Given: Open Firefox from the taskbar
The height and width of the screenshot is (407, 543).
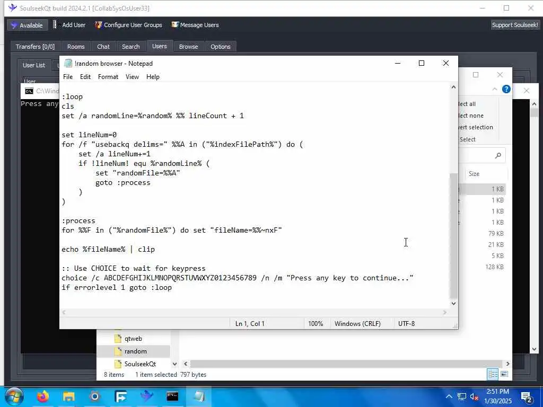Looking at the screenshot, I should 43,396.
